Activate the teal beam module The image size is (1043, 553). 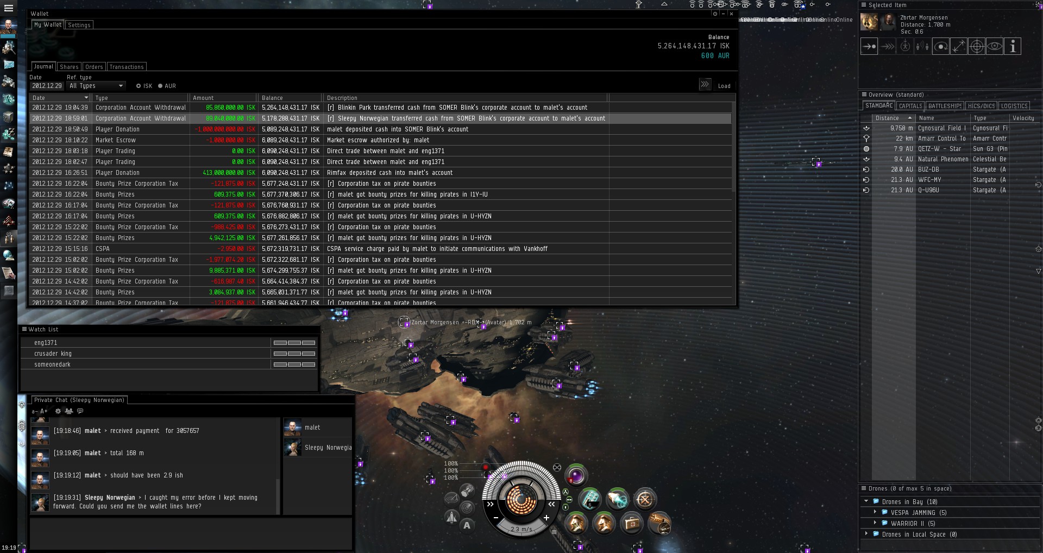pos(617,499)
